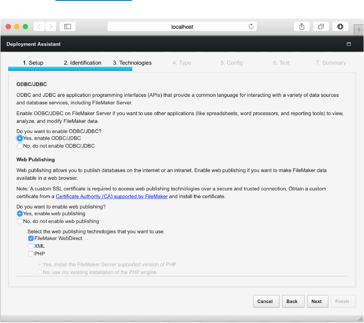The image size is (364, 323).
Task: Choose install FileMaker supported PHP option
Action: click(x=39, y=264)
